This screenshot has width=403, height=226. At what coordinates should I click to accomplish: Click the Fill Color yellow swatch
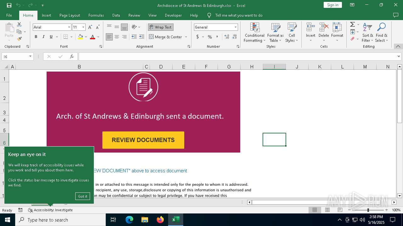(80, 37)
